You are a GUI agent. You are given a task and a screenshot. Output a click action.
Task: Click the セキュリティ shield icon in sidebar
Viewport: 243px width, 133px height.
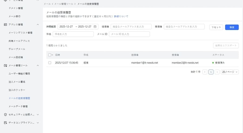(x=5, y=115)
